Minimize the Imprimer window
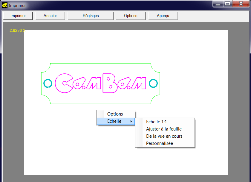The width and height of the screenshot is (251, 182). pos(218,4)
